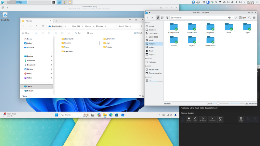Add a new tab in Explorer

tap(56, 21)
